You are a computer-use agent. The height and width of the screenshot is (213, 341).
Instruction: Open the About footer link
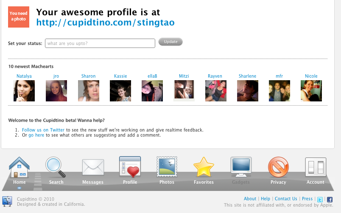click(250, 199)
